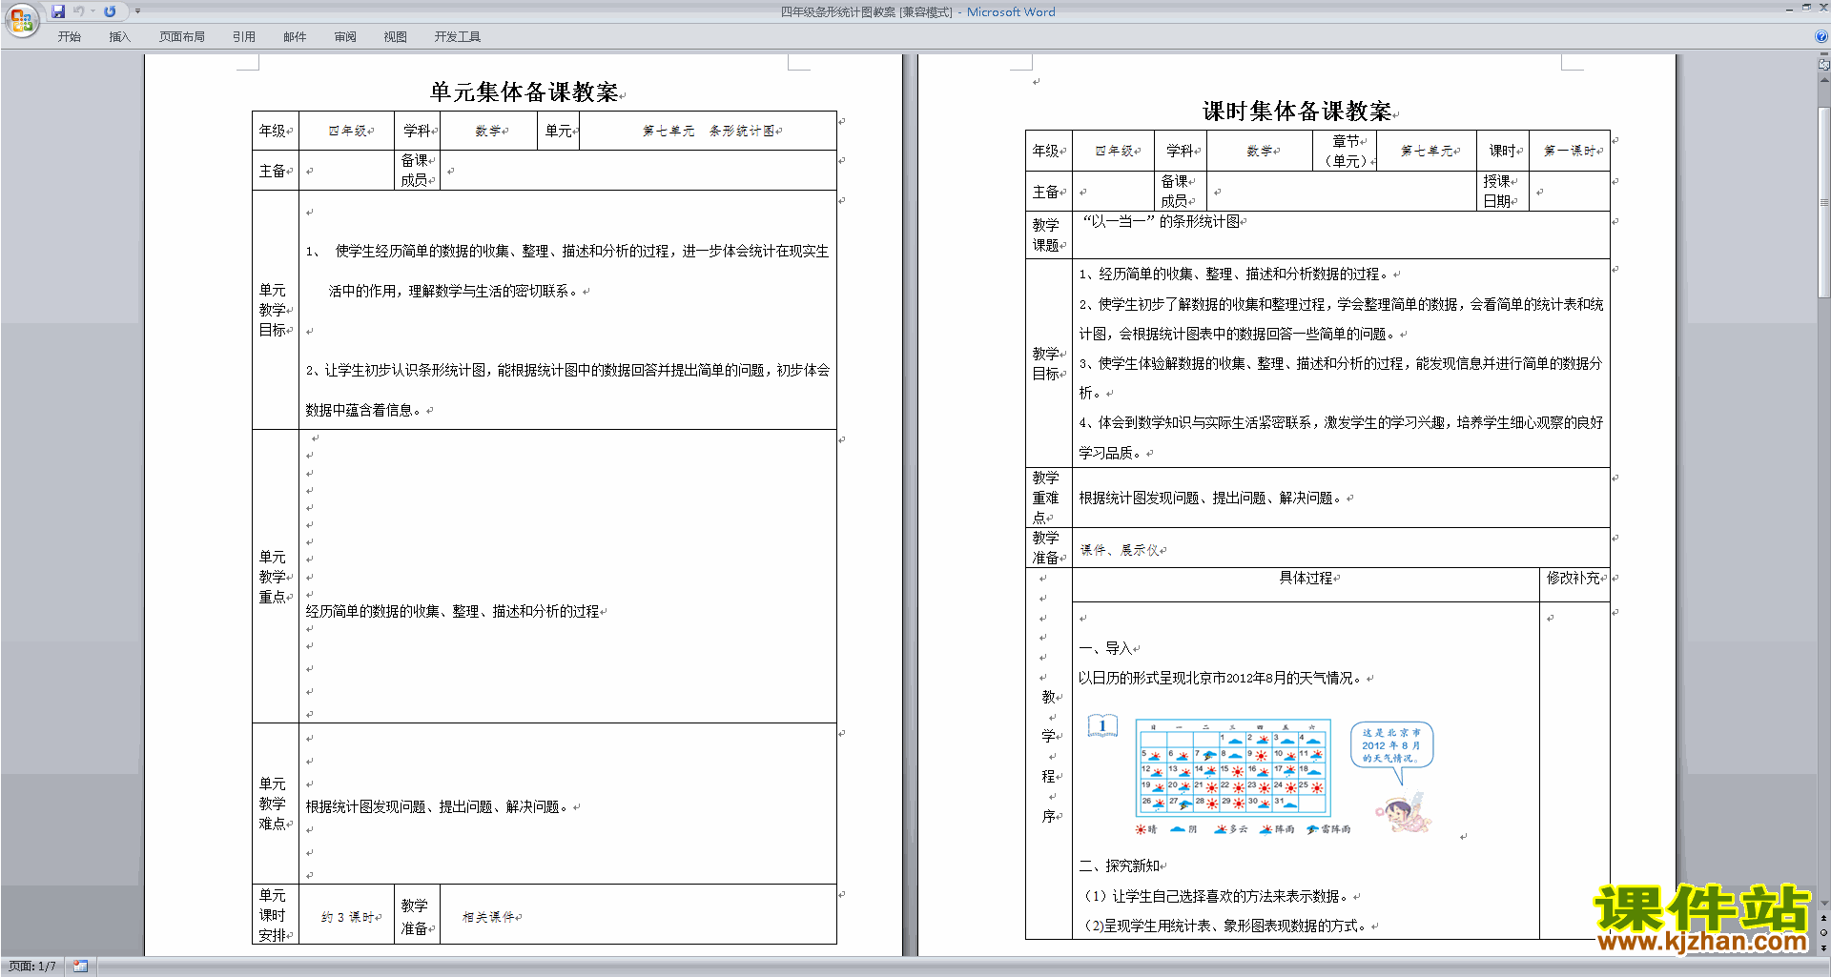Open the 引用 ribbon tab
1831x977 pixels.
[244, 37]
